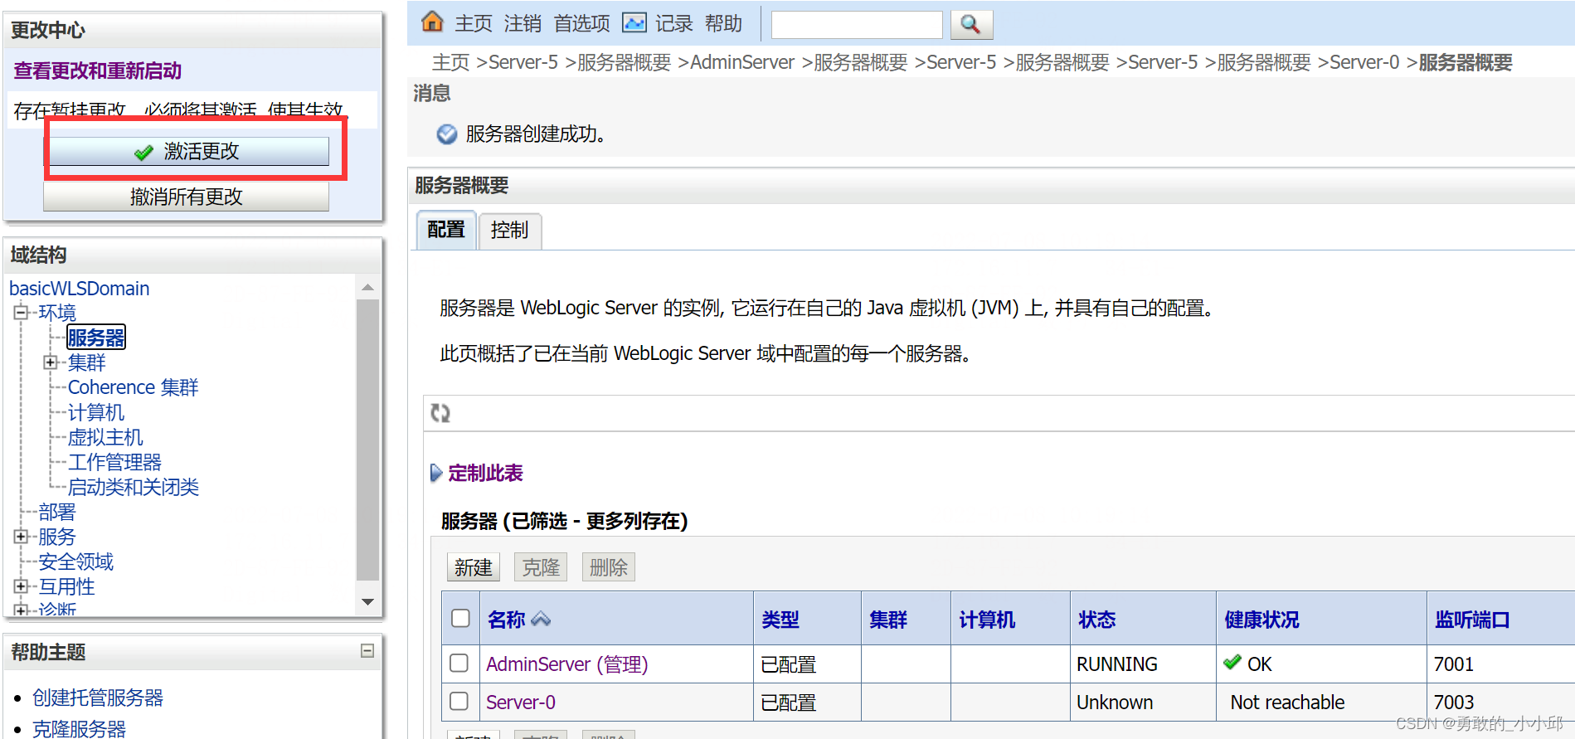Image resolution: width=1575 pixels, height=739 pixels.
Task: Click the domain tree scrollbar thumb
Action: tap(367, 440)
